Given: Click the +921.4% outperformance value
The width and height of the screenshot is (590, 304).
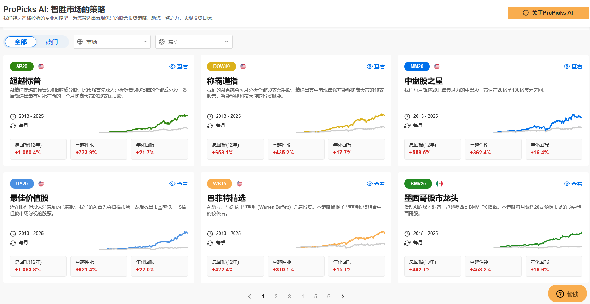Looking at the screenshot, I should (x=86, y=270).
